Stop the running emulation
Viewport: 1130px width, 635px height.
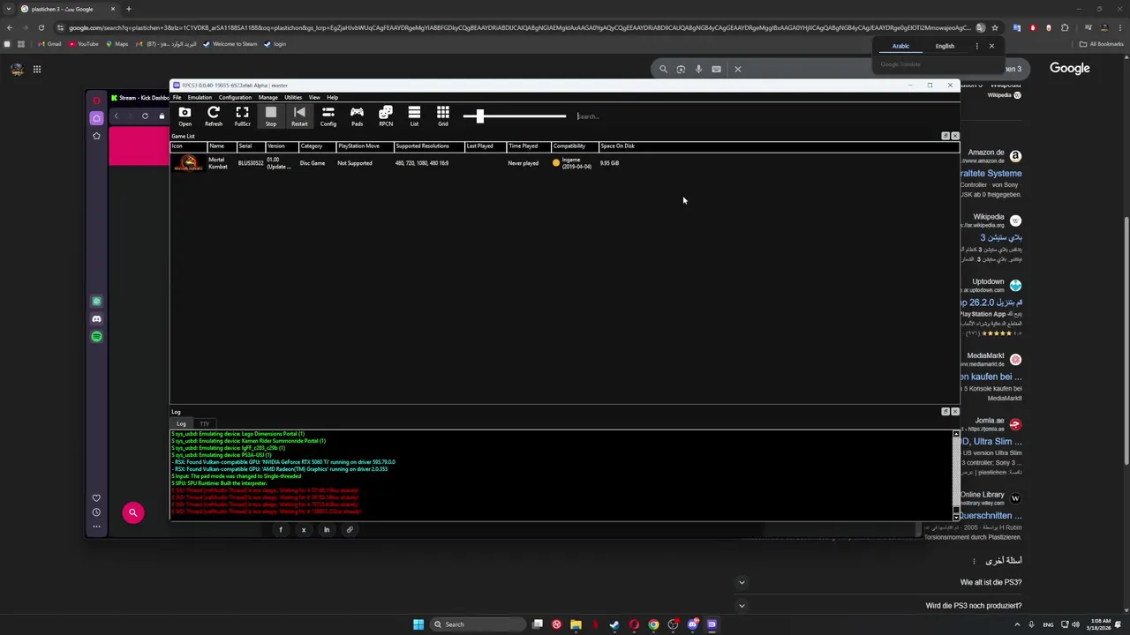click(271, 116)
